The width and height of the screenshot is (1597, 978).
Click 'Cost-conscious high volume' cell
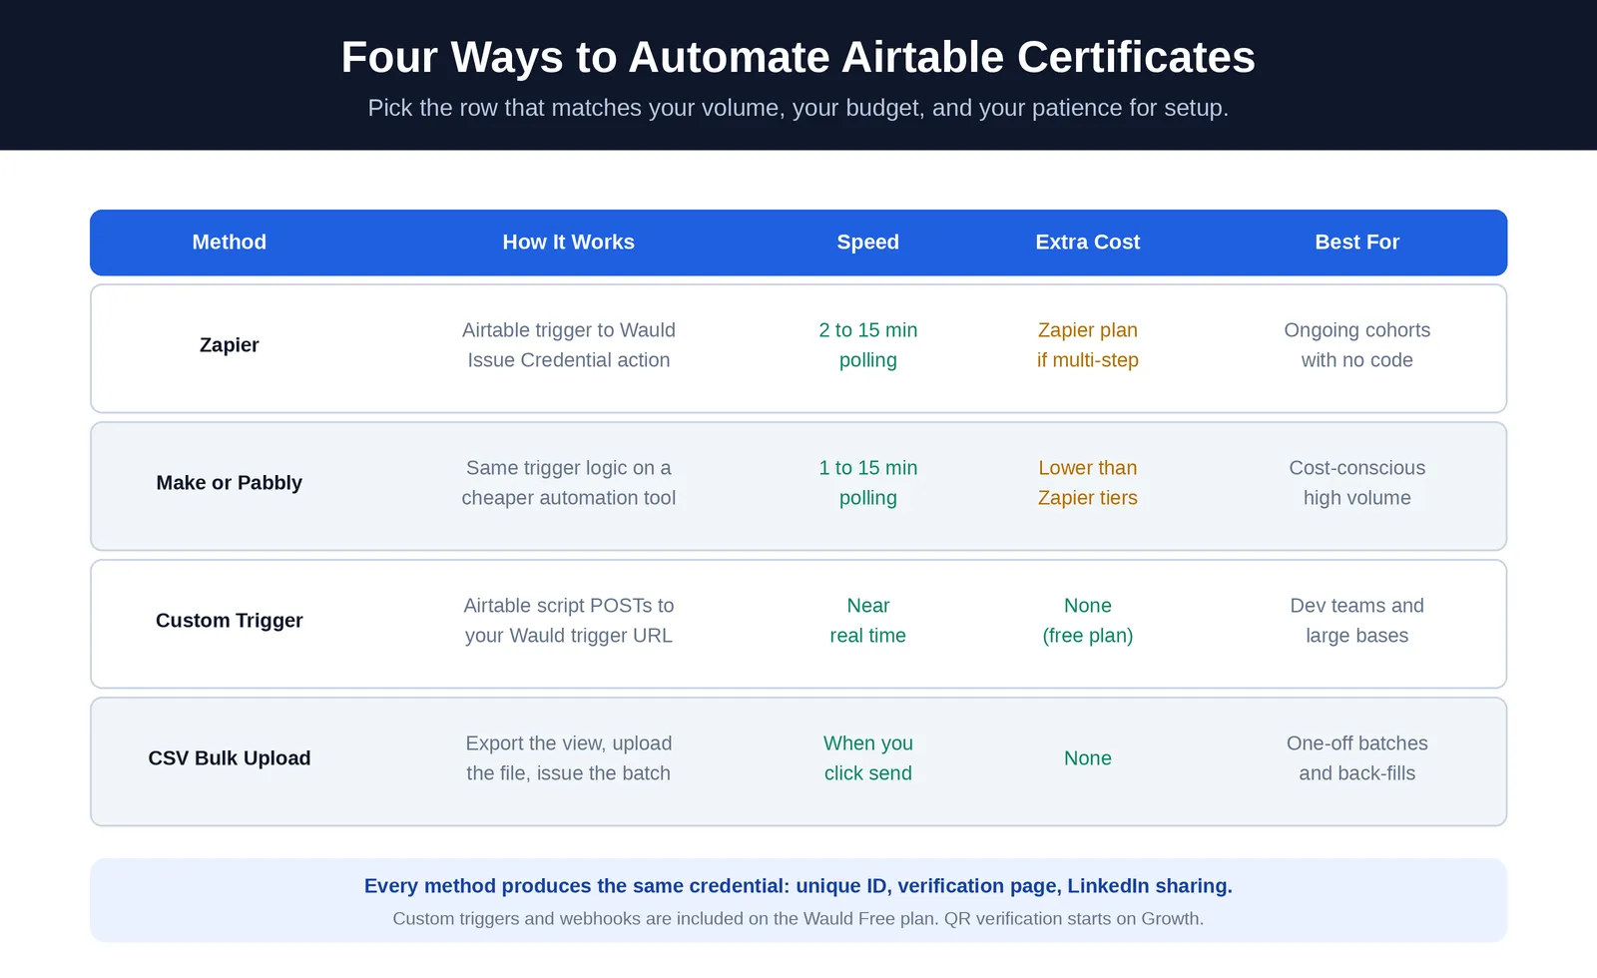point(1357,483)
